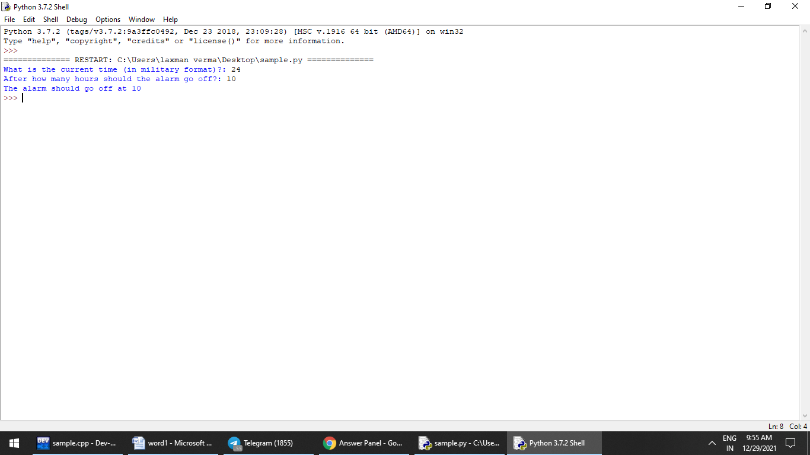The image size is (810, 455).
Task: Open the ENG IN language switcher
Action: 729,443
